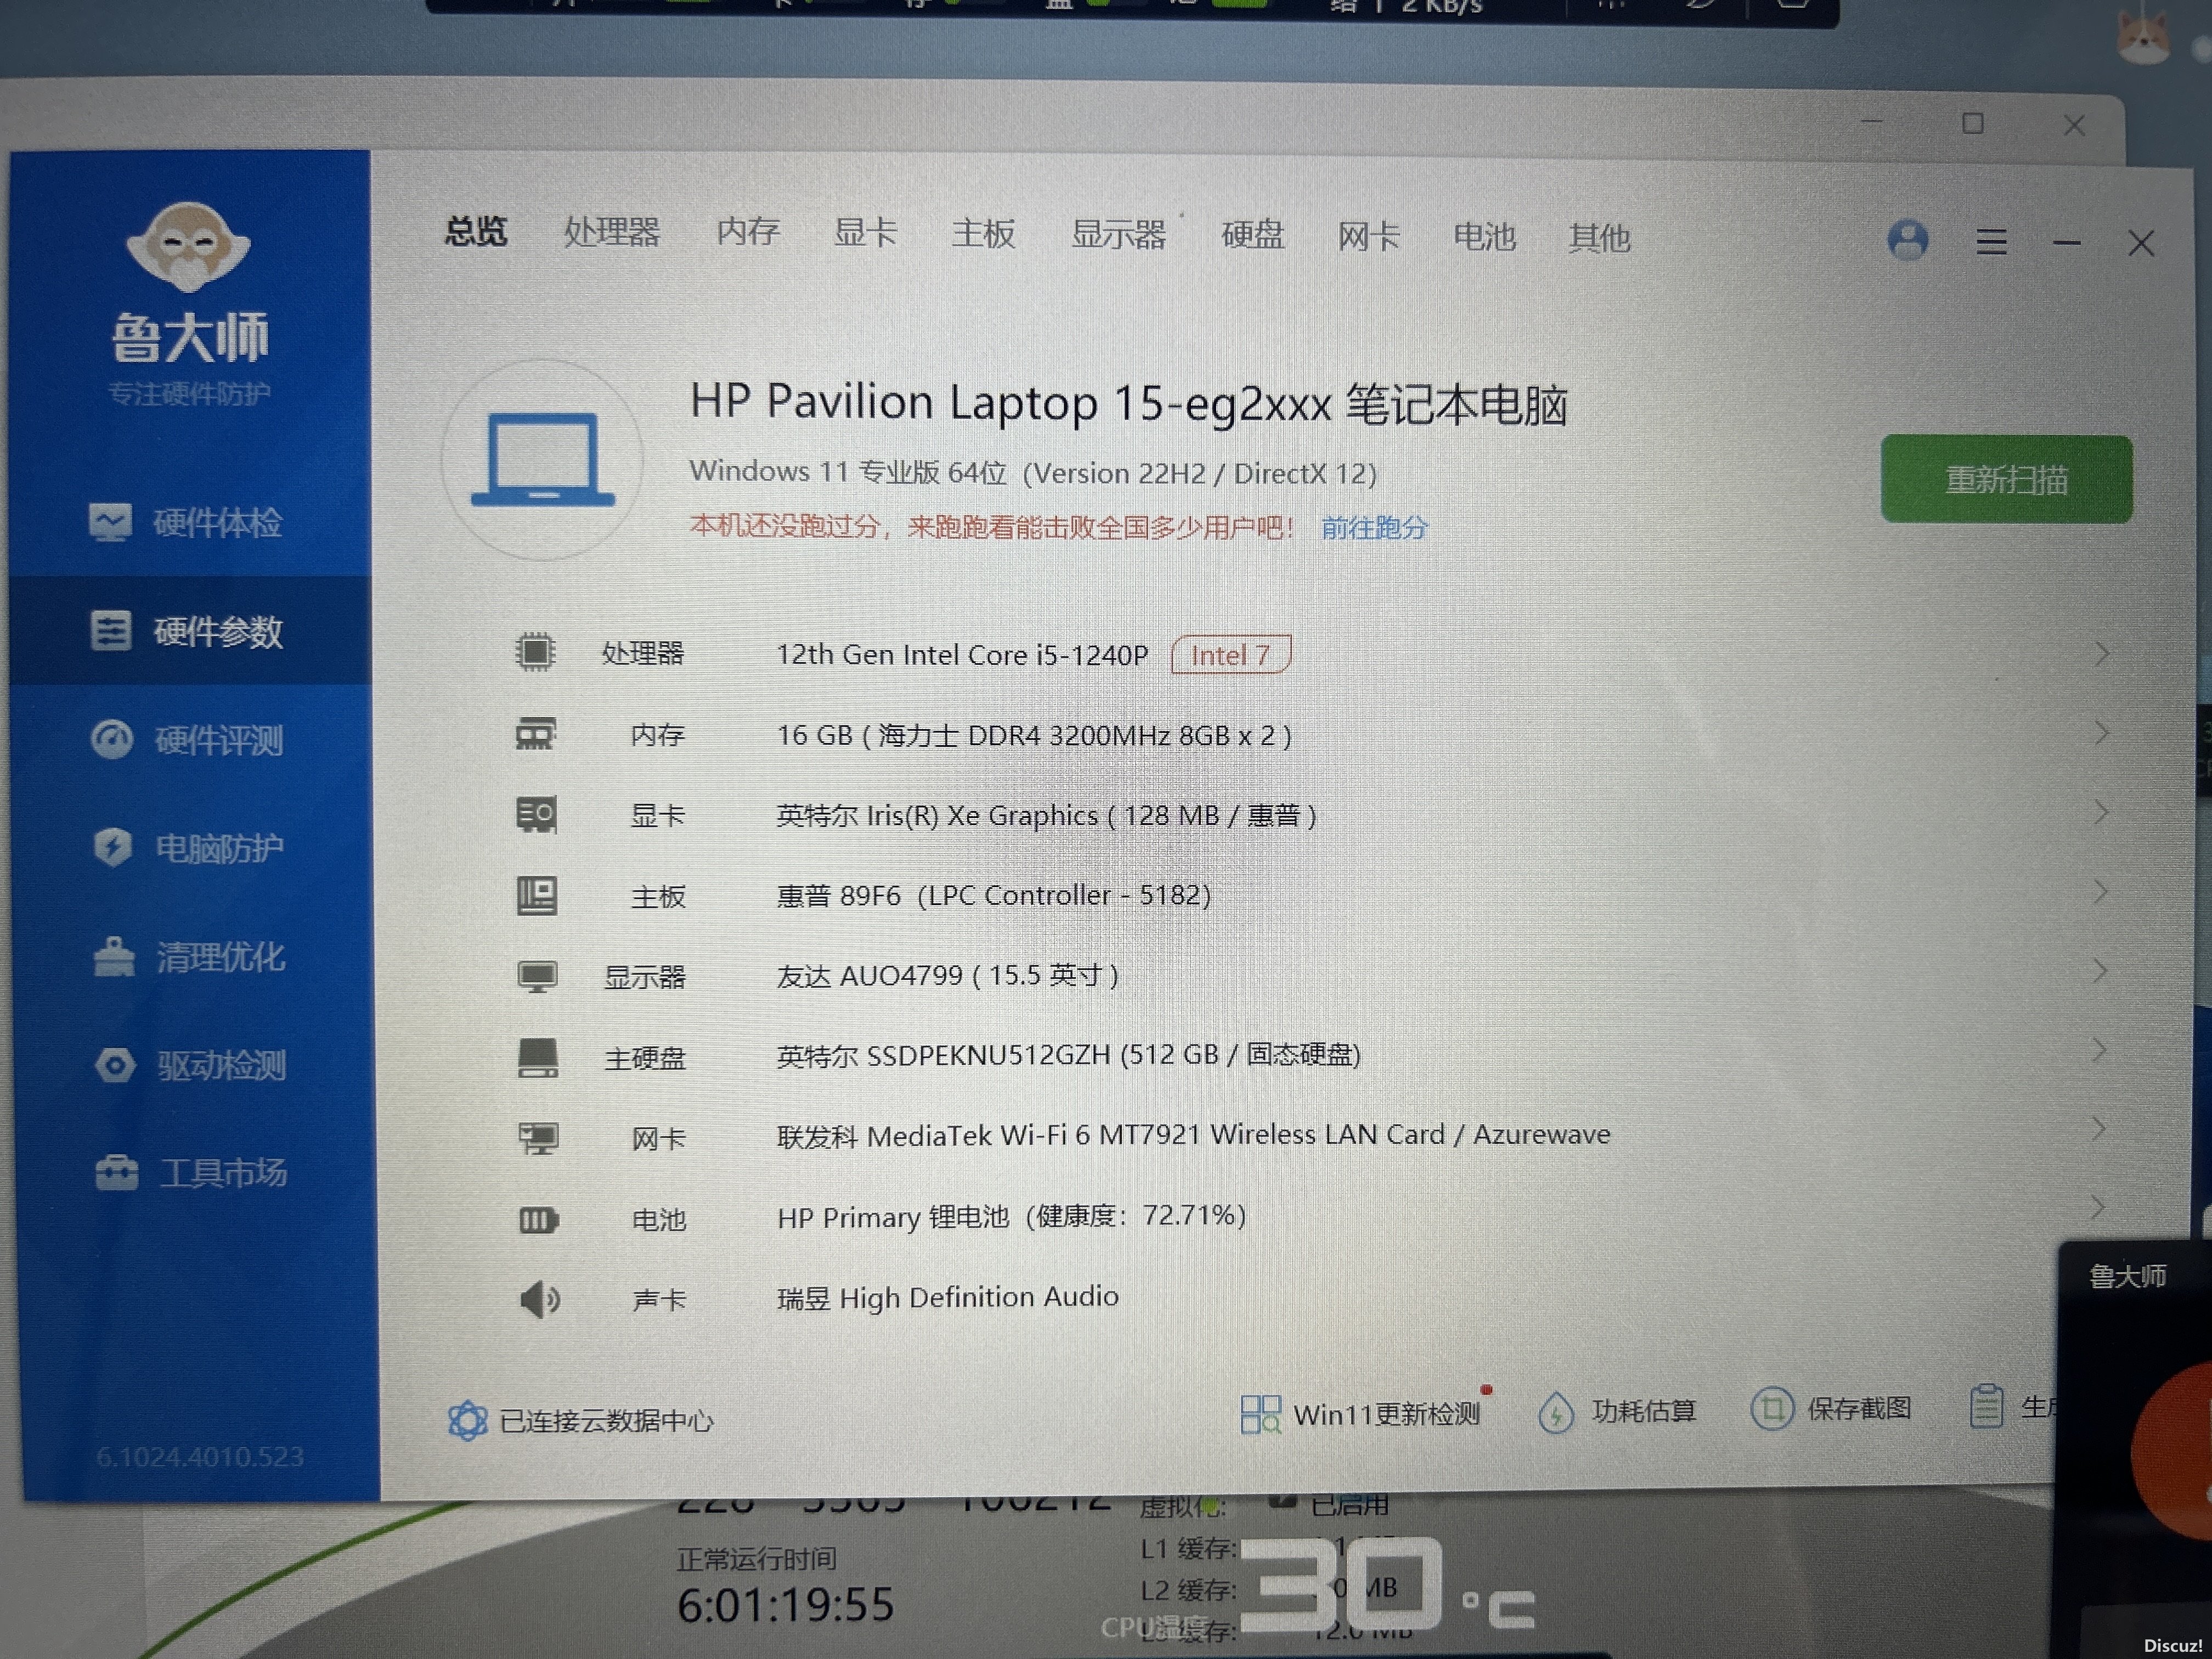Viewport: 2212px width, 1659px height.
Task: Expand the 显卡 row chevron
Action: pos(2101,811)
